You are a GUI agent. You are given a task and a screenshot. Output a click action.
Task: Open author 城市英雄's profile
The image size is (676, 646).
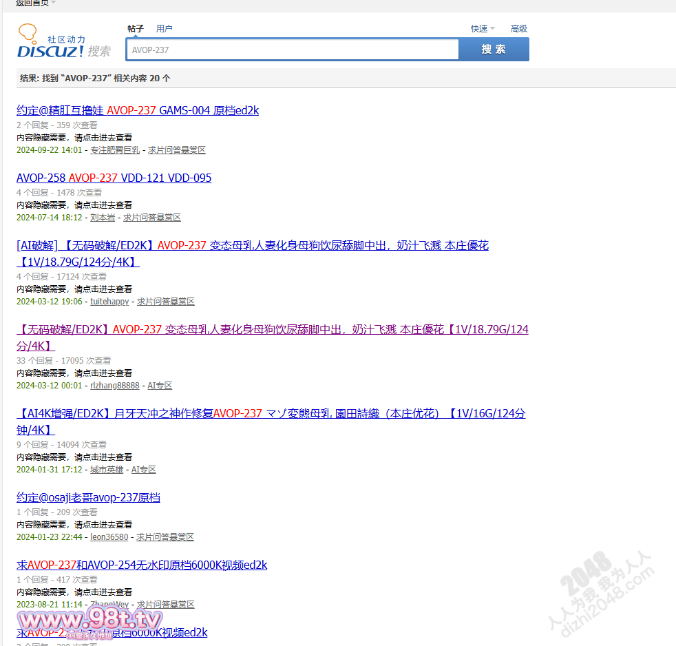[x=107, y=470]
